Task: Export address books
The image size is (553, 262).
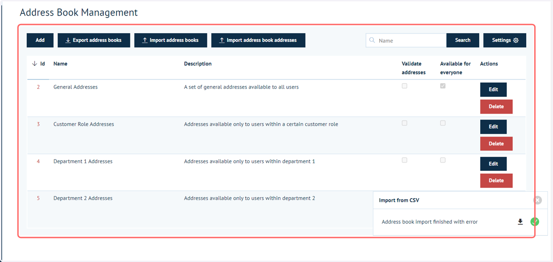Action: click(x=94, y=40)
